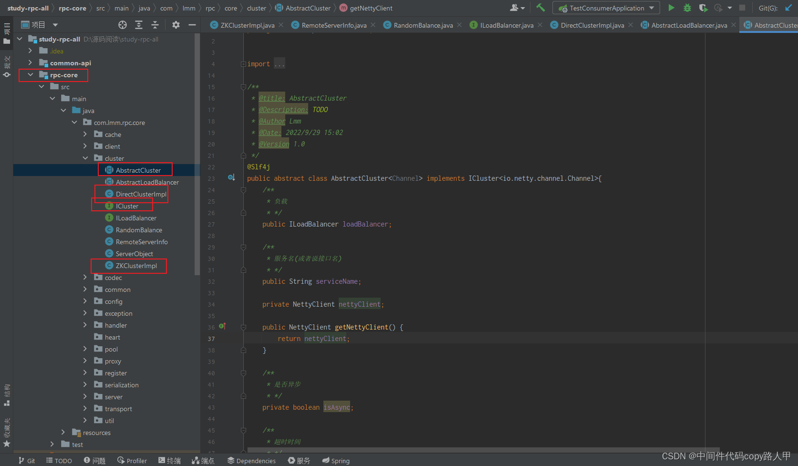Unfold the collapsed import block

[244, 64]
